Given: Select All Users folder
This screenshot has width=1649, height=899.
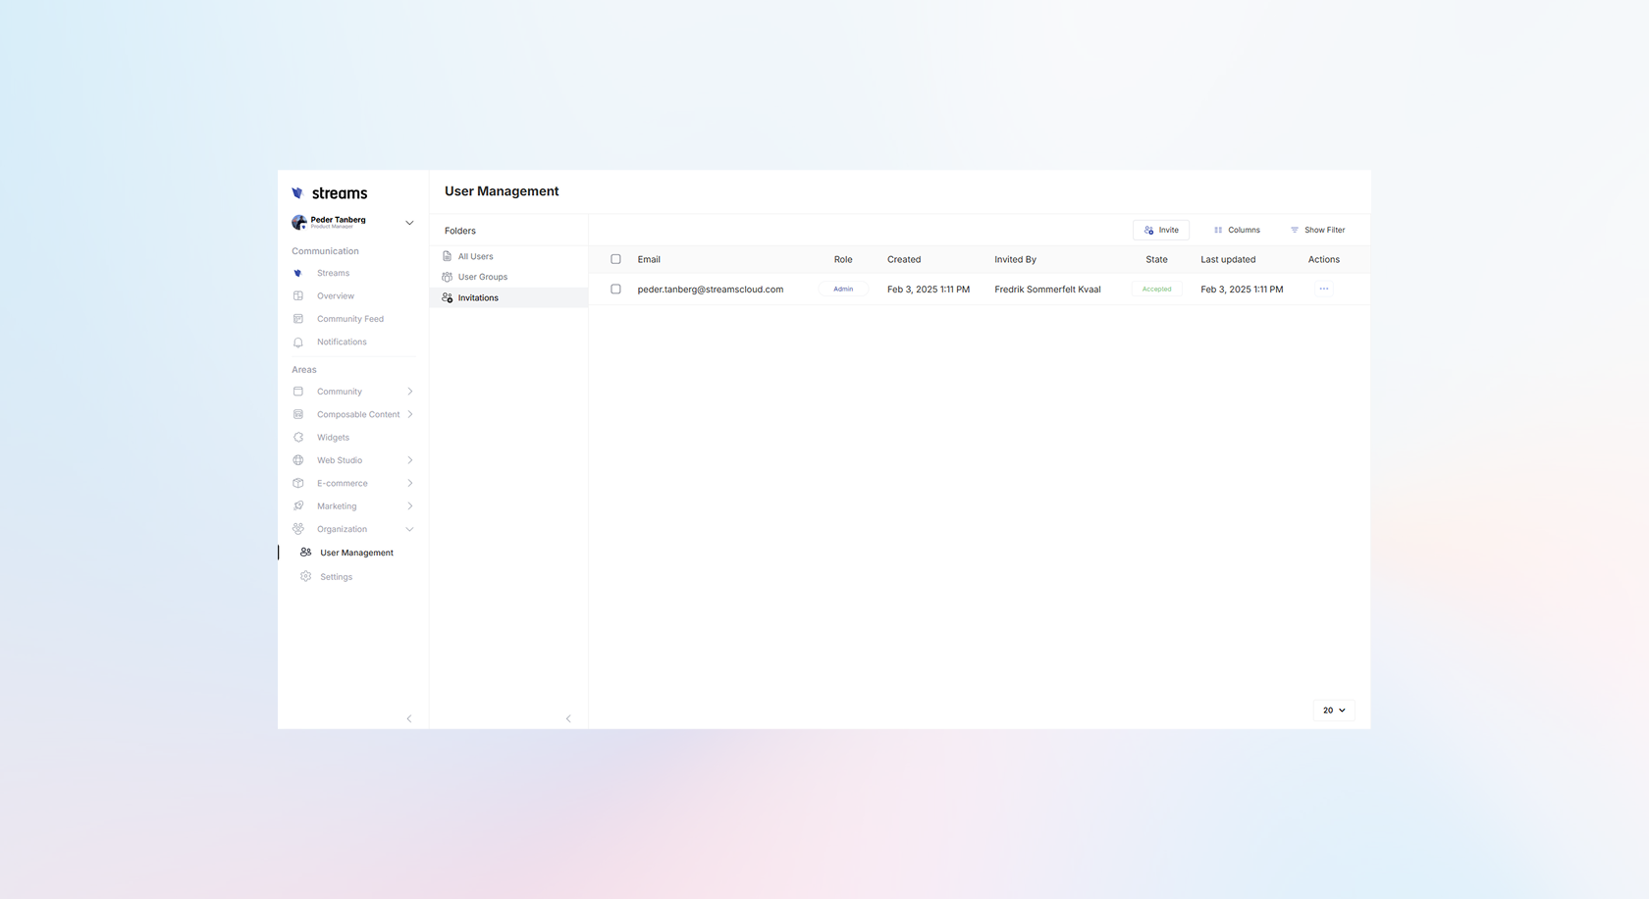Looking at the screenshot, I should 475,256.
